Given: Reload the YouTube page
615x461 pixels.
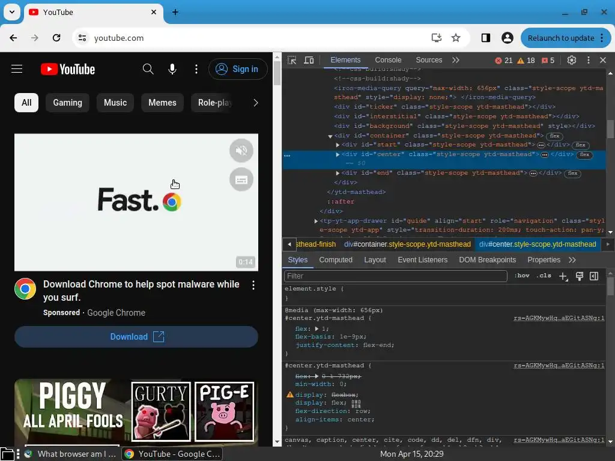Looking at the screenshot, I should coord(56,38).
